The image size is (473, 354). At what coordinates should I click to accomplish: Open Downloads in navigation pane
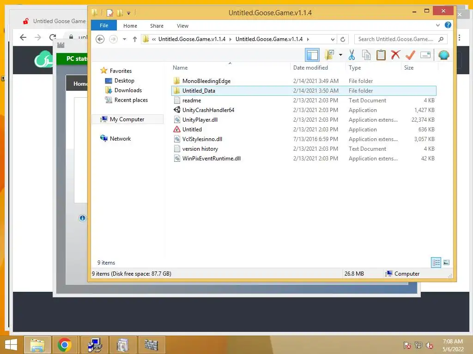pos(128,90)
